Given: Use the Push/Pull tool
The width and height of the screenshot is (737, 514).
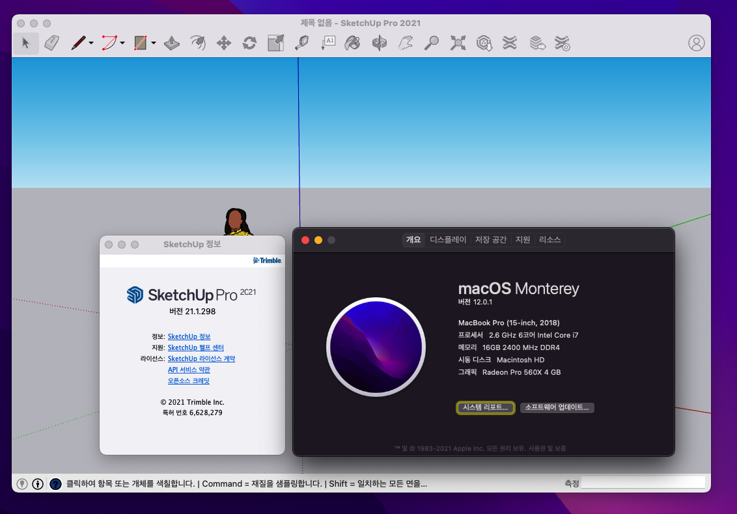Looking at the screenshot, I should (172, 43).
